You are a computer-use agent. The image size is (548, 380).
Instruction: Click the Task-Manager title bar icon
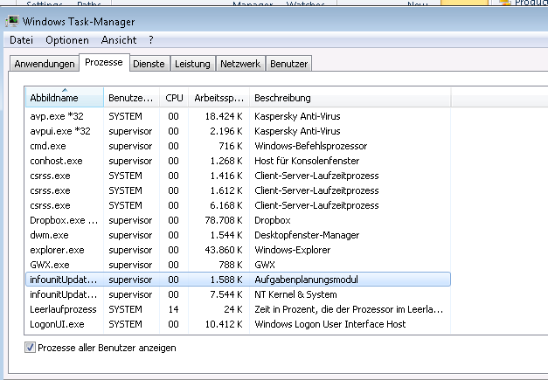point(12,21)
